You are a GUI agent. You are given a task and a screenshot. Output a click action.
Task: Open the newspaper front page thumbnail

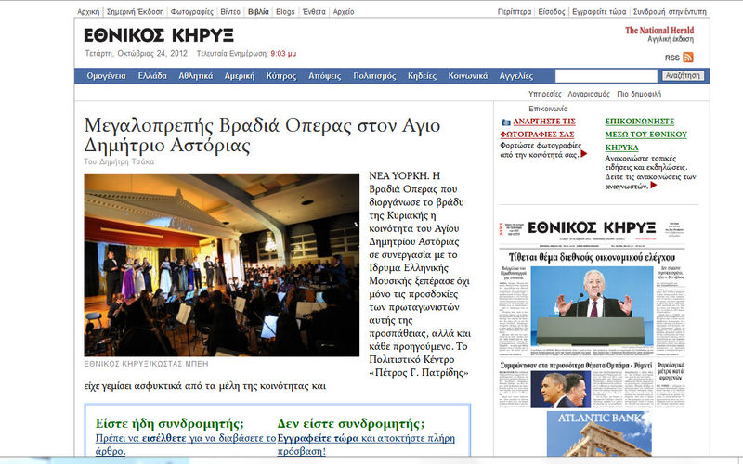[x=592, y=314]
